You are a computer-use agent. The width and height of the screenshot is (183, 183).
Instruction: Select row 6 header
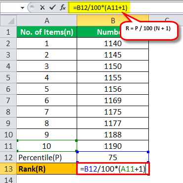tap(8, 89)
